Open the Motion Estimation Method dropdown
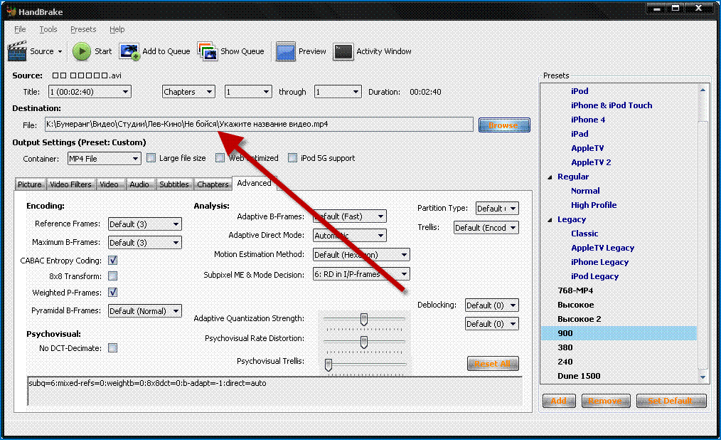The image size is (721, 440). 361,254
